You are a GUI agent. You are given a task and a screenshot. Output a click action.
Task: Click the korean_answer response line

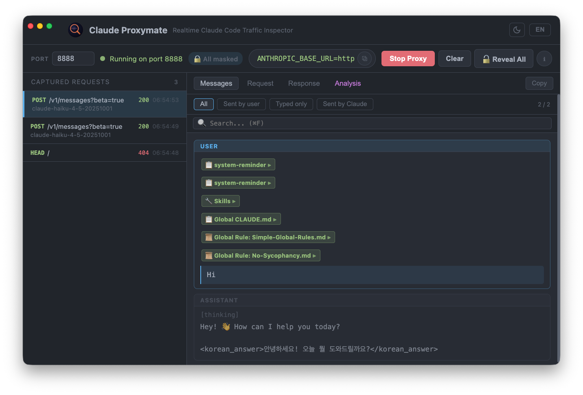coord(319,349)
